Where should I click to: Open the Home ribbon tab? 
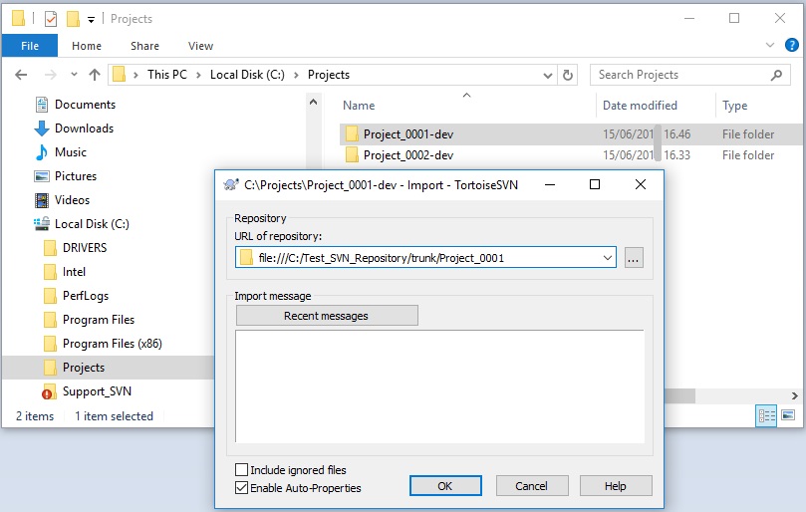pos(87,46)
